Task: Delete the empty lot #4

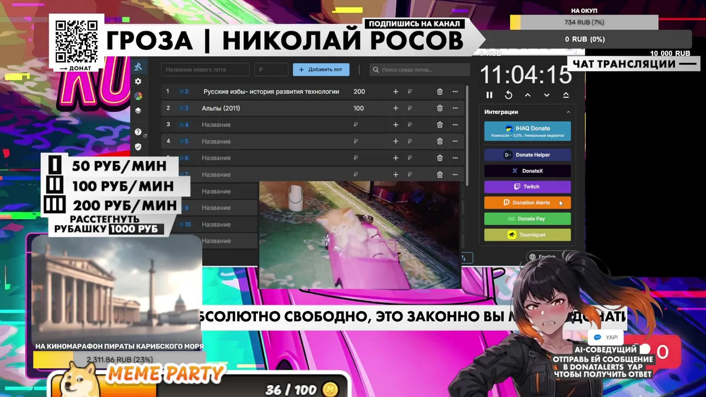Action: point(440,125)
